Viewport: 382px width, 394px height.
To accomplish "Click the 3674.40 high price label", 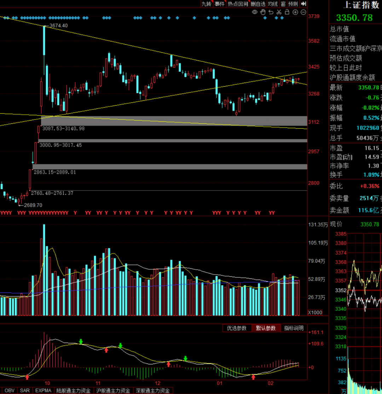I will click(59, 25).
